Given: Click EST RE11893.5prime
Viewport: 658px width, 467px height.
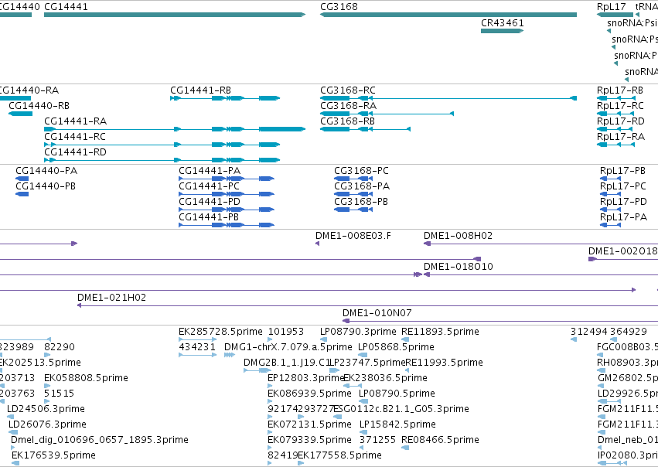Looking at the screenshot, I should coord(405,339).
